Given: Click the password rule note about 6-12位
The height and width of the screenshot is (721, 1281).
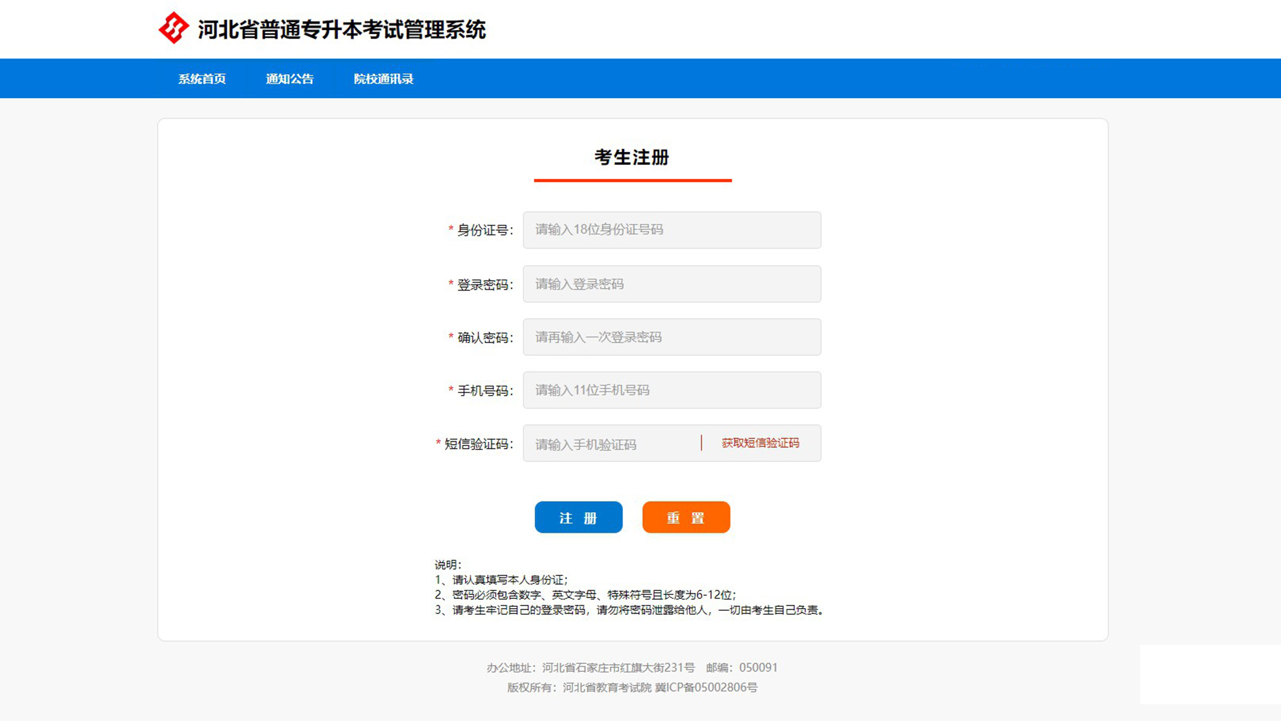Looking at the screenshot, I should tap(584, 595).
